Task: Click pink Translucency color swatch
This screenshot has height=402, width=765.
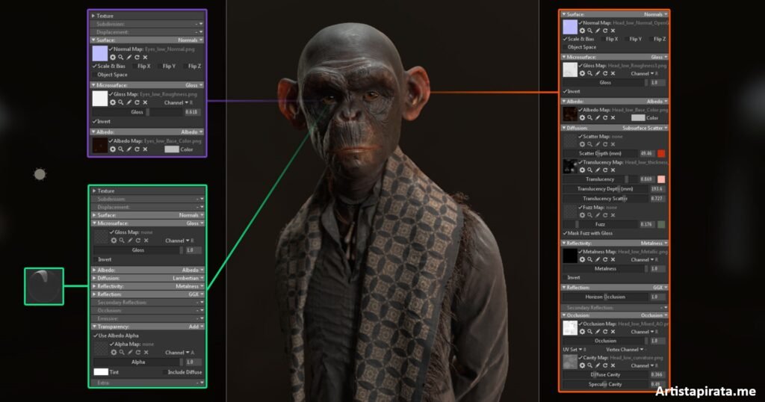Action: coord(661,179)
